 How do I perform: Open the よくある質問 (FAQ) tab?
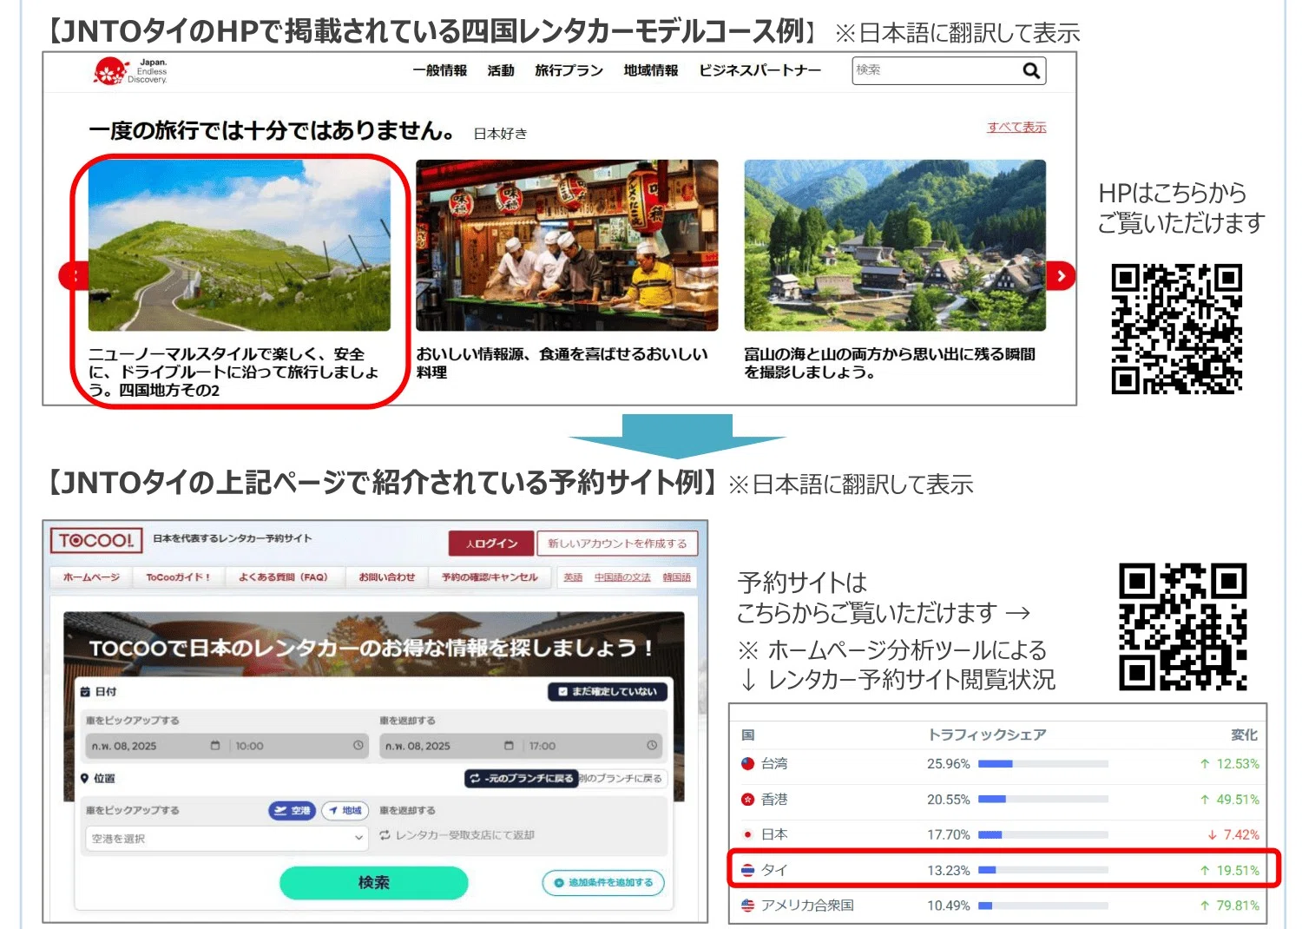[x=283, y=577]
